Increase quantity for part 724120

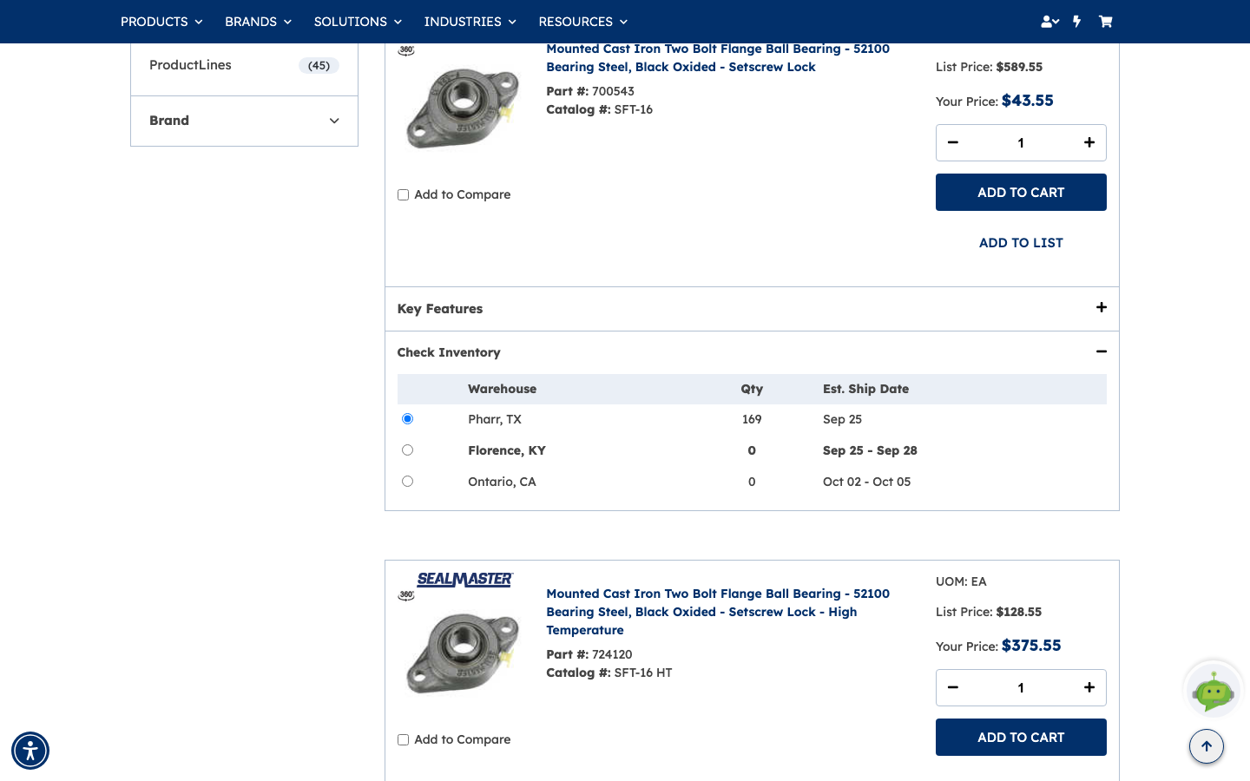[x=1089, y=687]
